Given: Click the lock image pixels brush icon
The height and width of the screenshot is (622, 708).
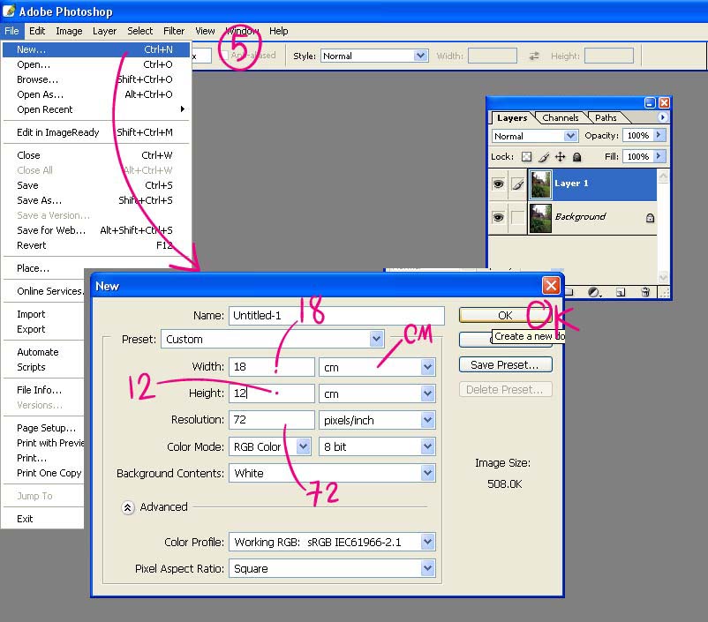Looking at the screenshot, I should tap(544, 157).
